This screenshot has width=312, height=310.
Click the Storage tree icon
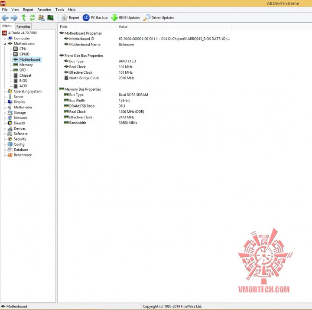coord(10,113)
